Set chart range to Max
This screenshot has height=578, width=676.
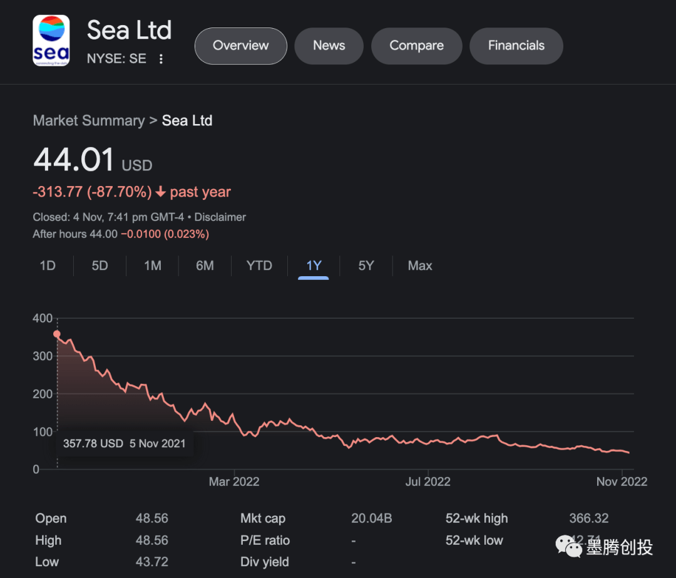tap(420, 266)
